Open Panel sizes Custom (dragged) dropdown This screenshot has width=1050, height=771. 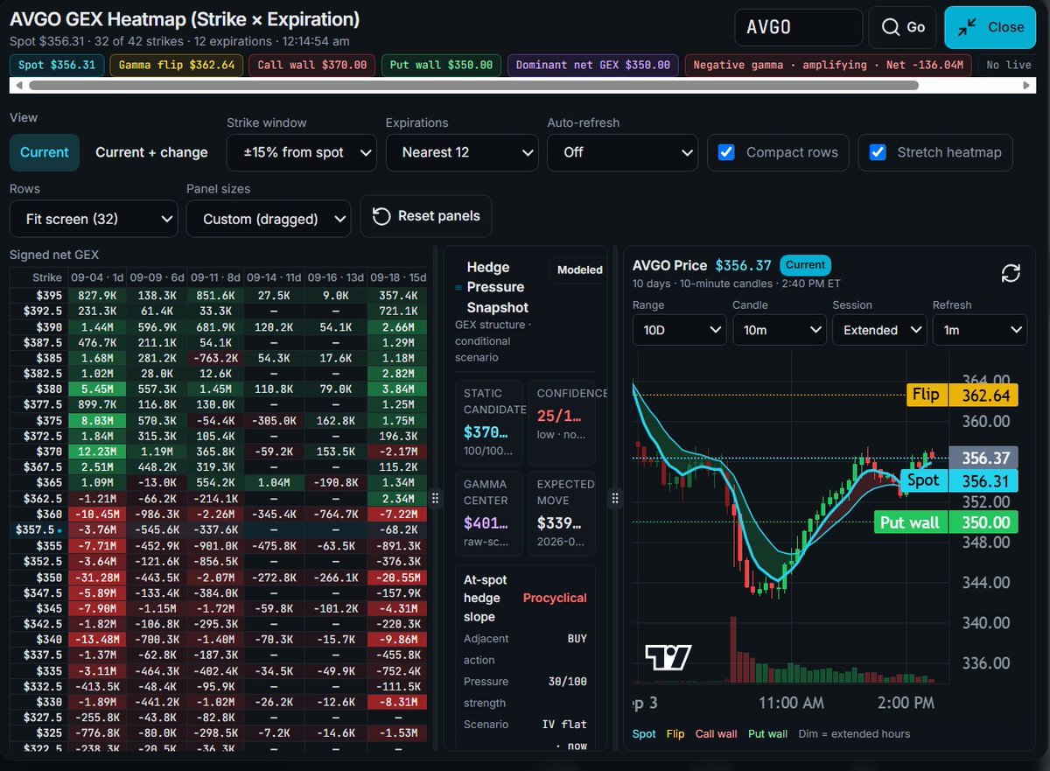(x=269, y=219)
